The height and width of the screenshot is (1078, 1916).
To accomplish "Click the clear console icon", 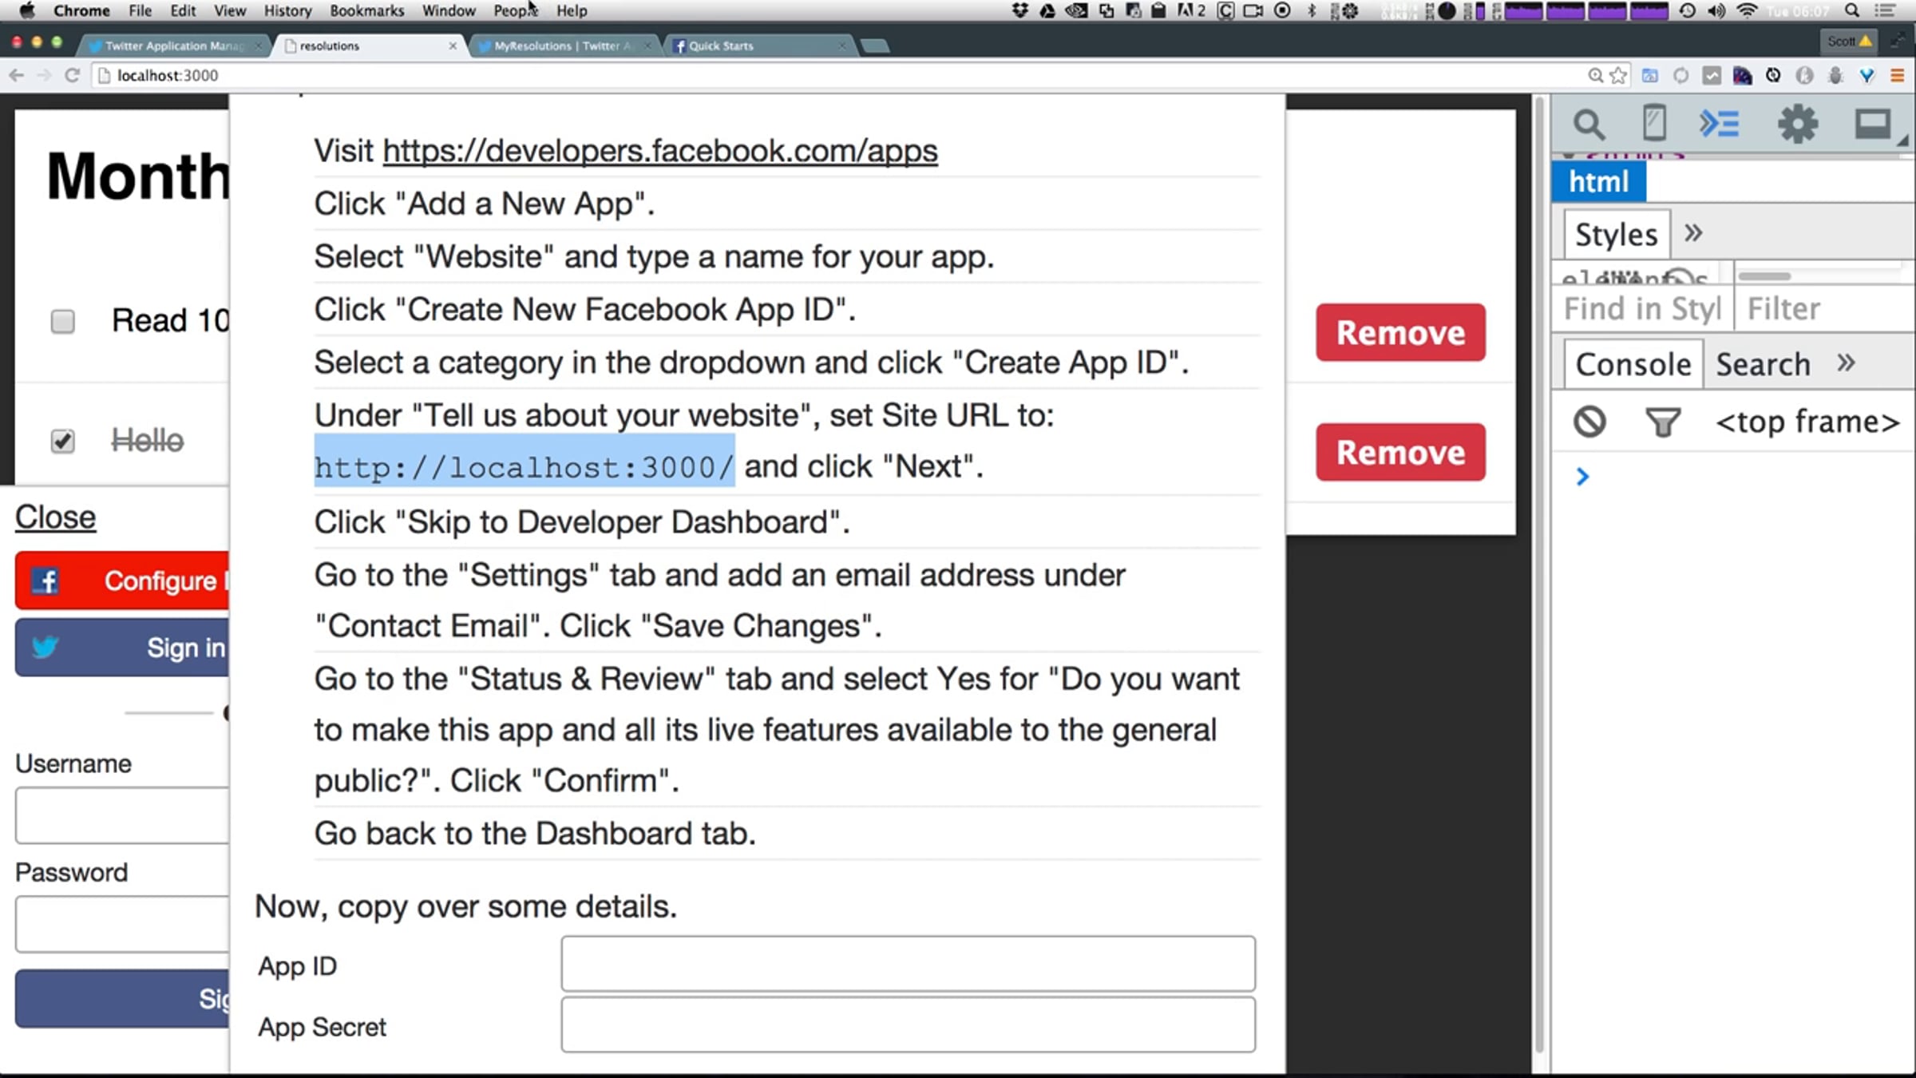I will 1589,422.
